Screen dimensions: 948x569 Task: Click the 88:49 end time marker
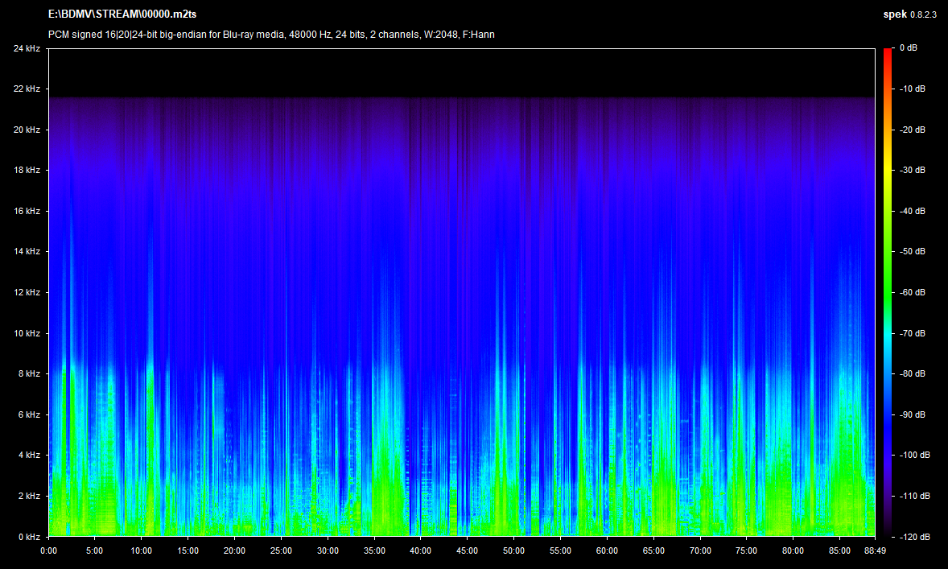pos(875,551)
